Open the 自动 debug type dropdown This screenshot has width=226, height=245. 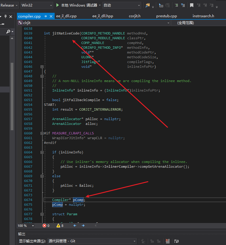tap(121, 5)
